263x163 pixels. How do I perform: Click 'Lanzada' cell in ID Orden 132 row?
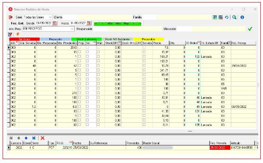click(x=210, y=56)
